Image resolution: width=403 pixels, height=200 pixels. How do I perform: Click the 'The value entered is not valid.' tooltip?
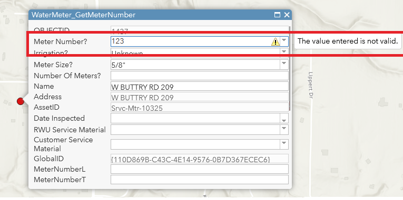click(348, 41)
